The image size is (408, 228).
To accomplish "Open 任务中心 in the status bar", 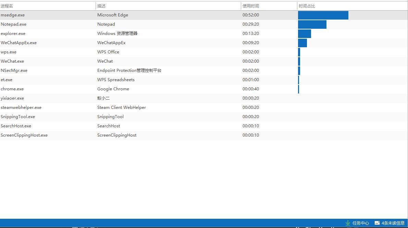I will click(x=360, y=223).
